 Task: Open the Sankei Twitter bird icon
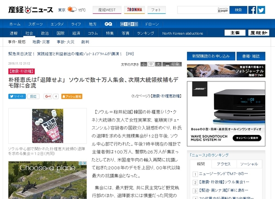261,10
